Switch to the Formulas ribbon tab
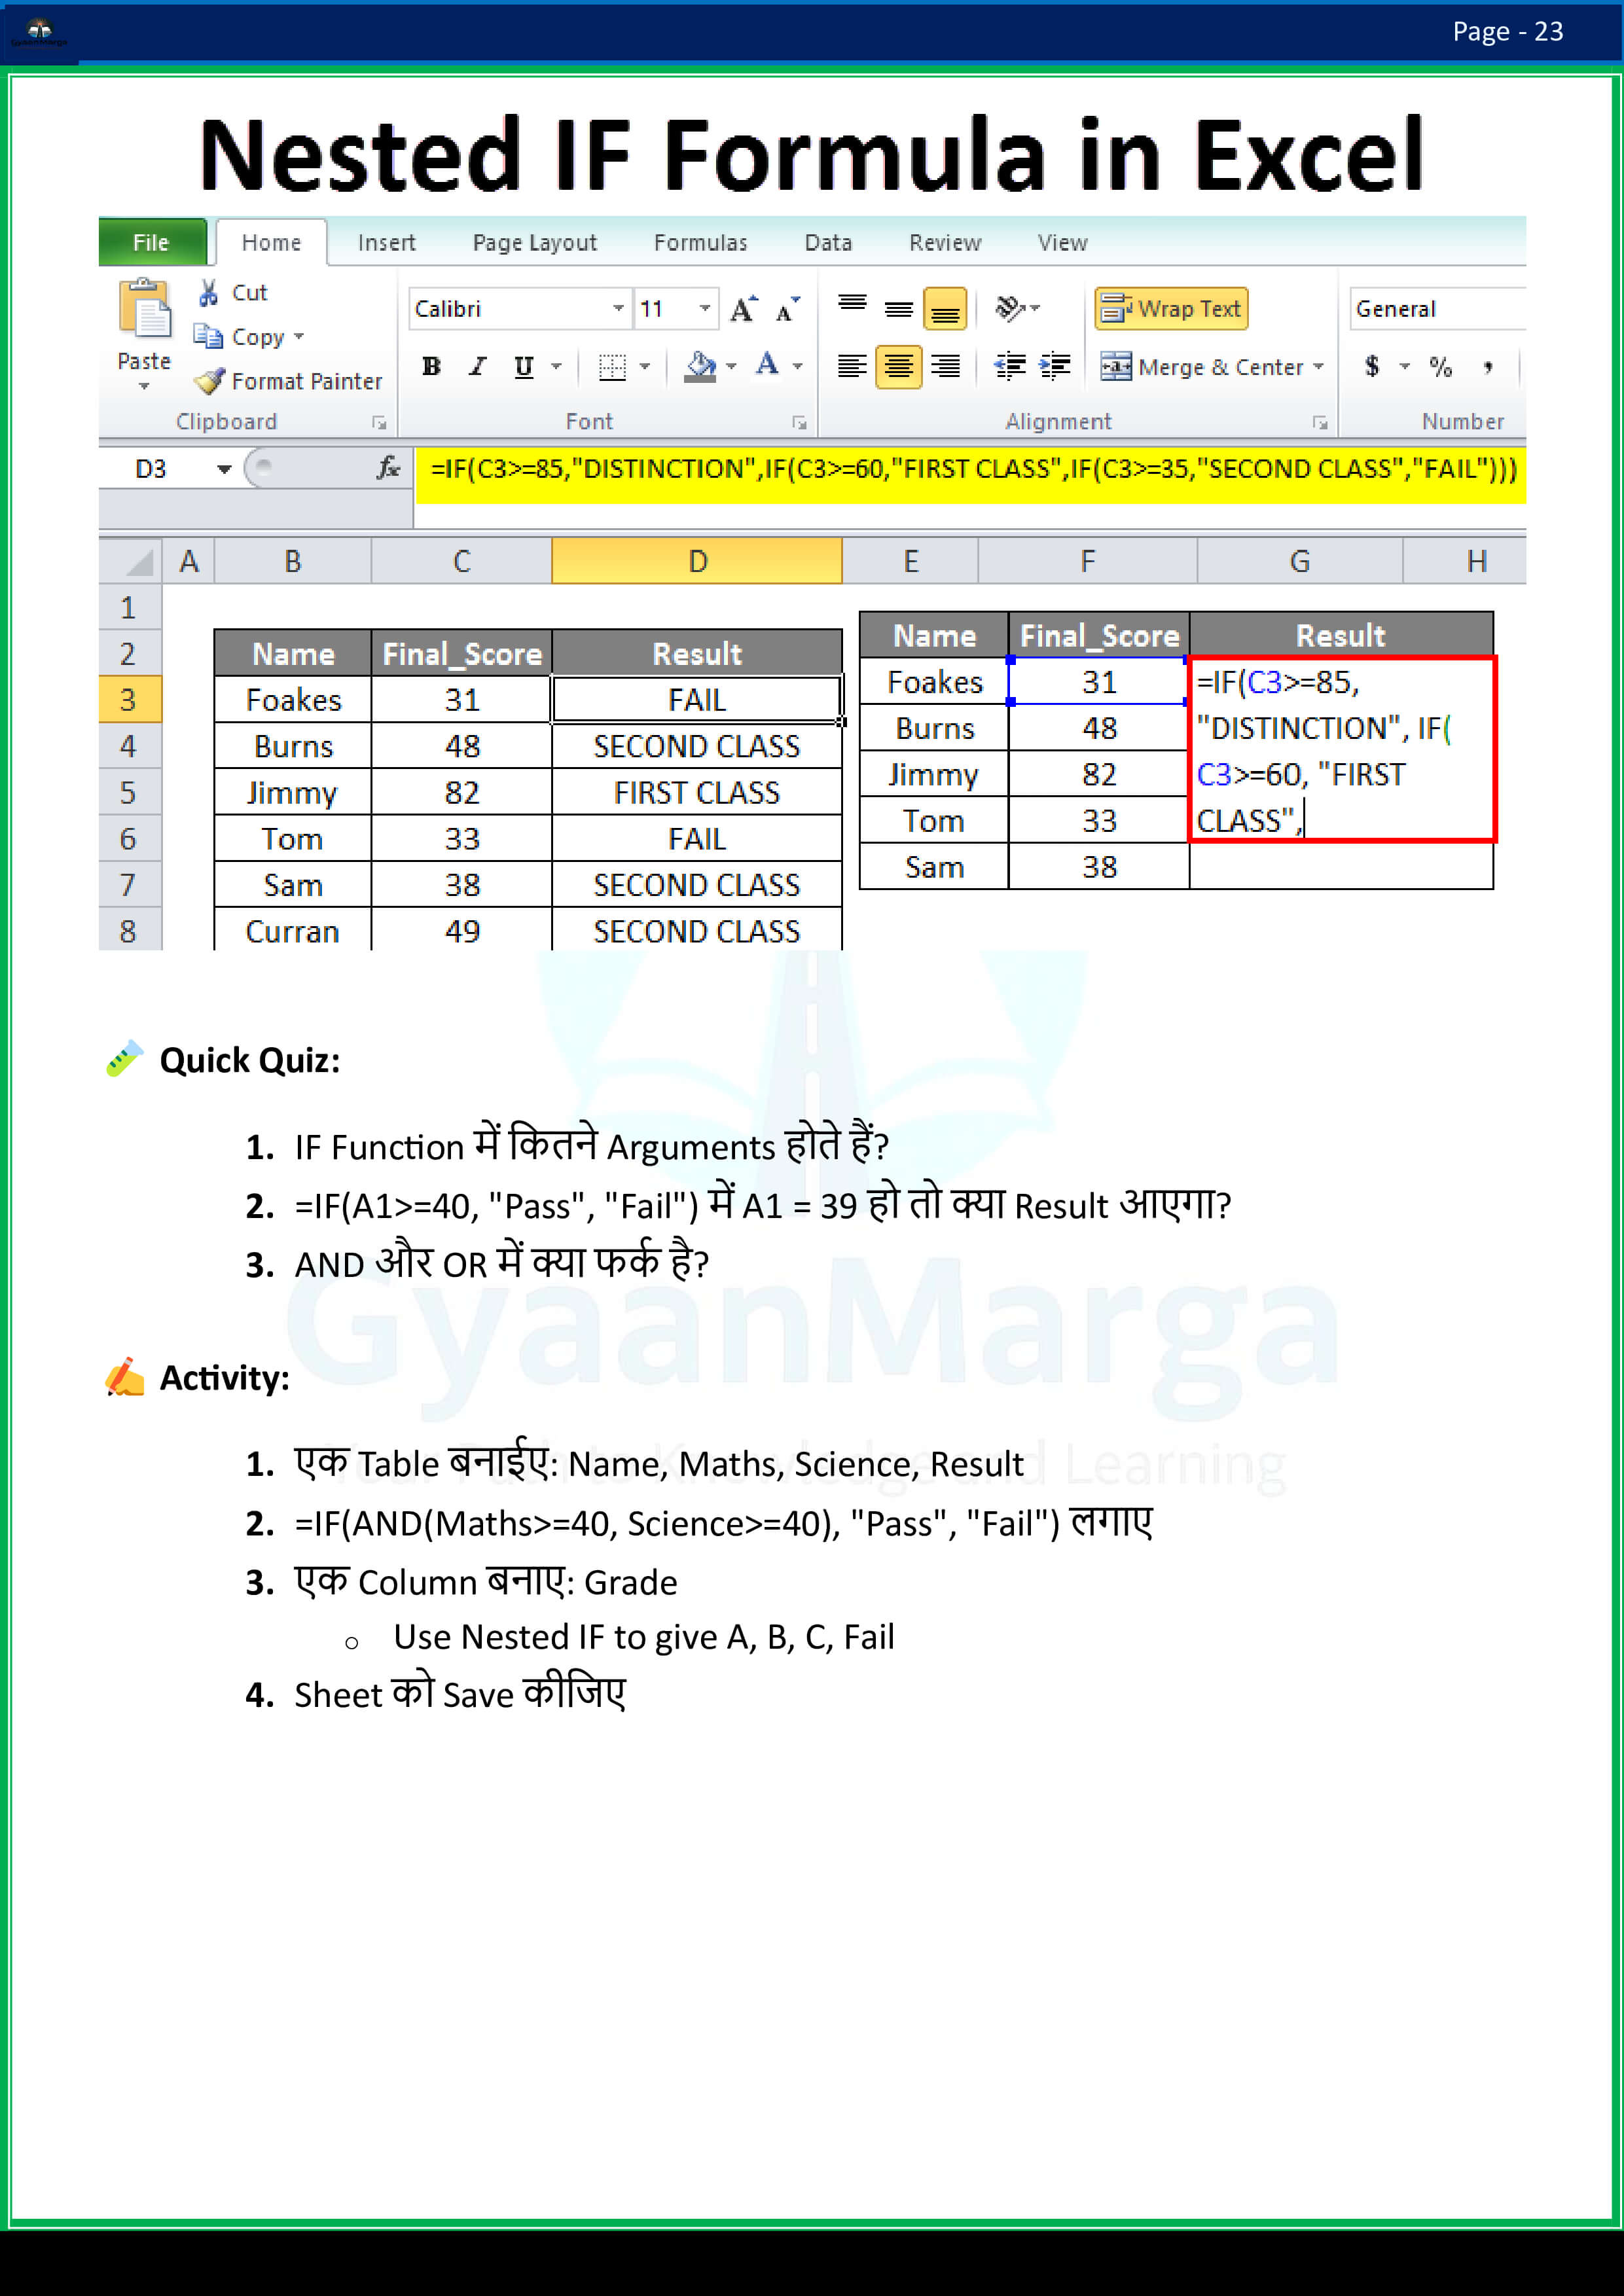The height and width of the screenshot is (2296, 1624). click(700, 243)
